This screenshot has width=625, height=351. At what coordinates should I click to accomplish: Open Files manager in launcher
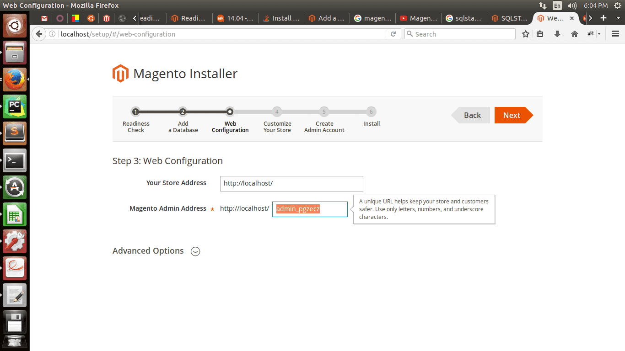tap(15, 53)
